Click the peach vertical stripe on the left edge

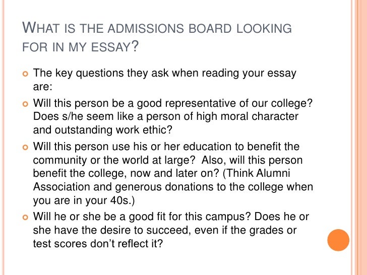(5, 137)
